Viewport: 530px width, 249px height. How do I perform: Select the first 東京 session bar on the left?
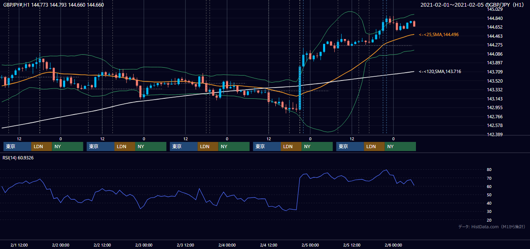click(17, 146)
